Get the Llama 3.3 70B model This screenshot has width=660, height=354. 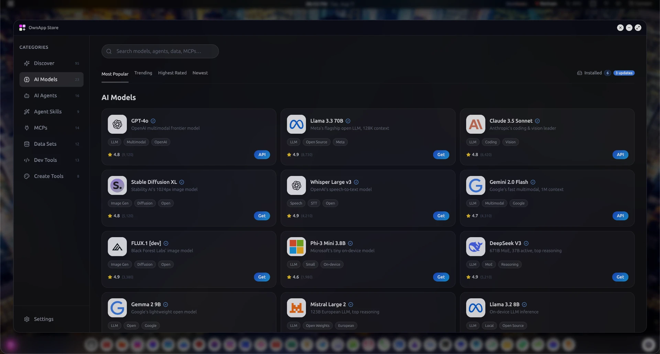point(441,155)
